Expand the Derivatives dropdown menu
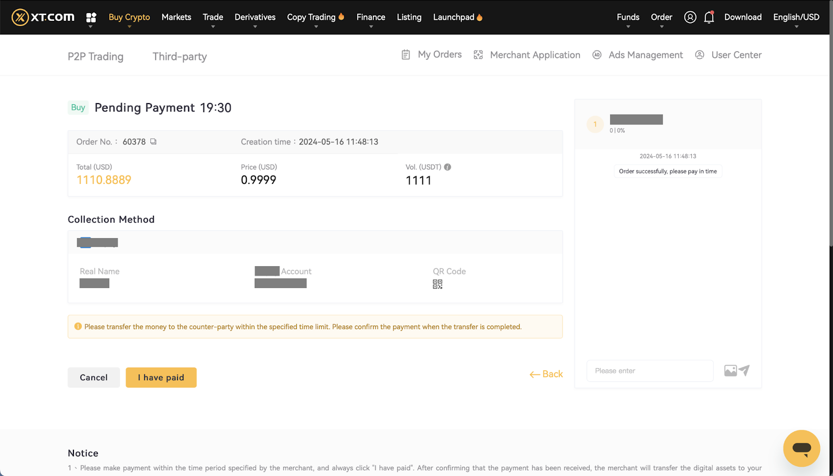 click(x=255, y=17)
